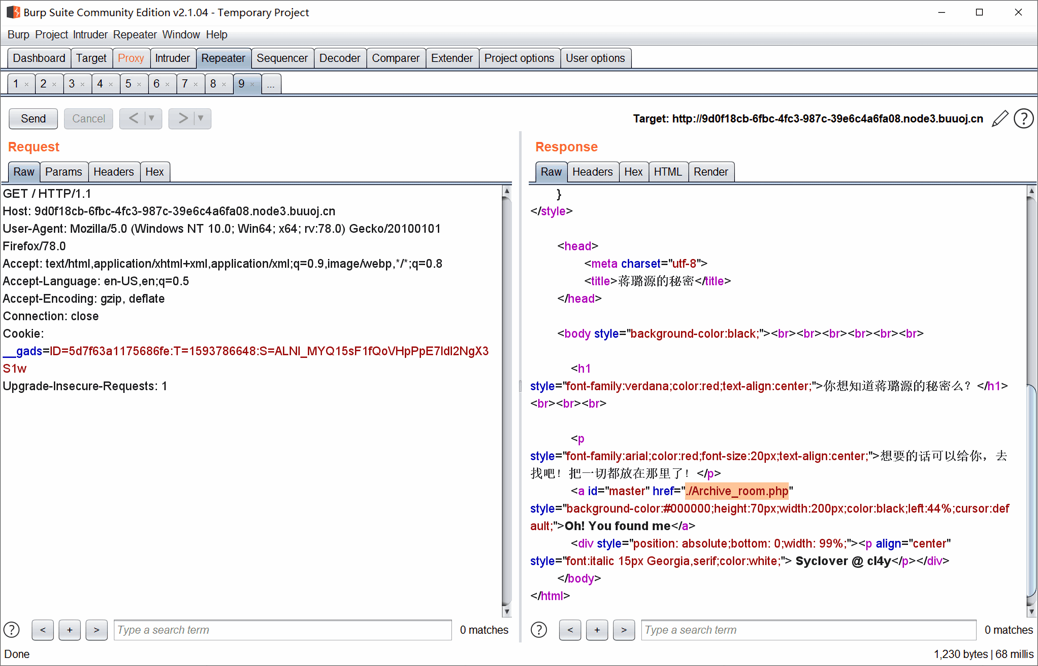1038x666 pixels.
Task: Open the Intruder menu
Action: (90, 35)
